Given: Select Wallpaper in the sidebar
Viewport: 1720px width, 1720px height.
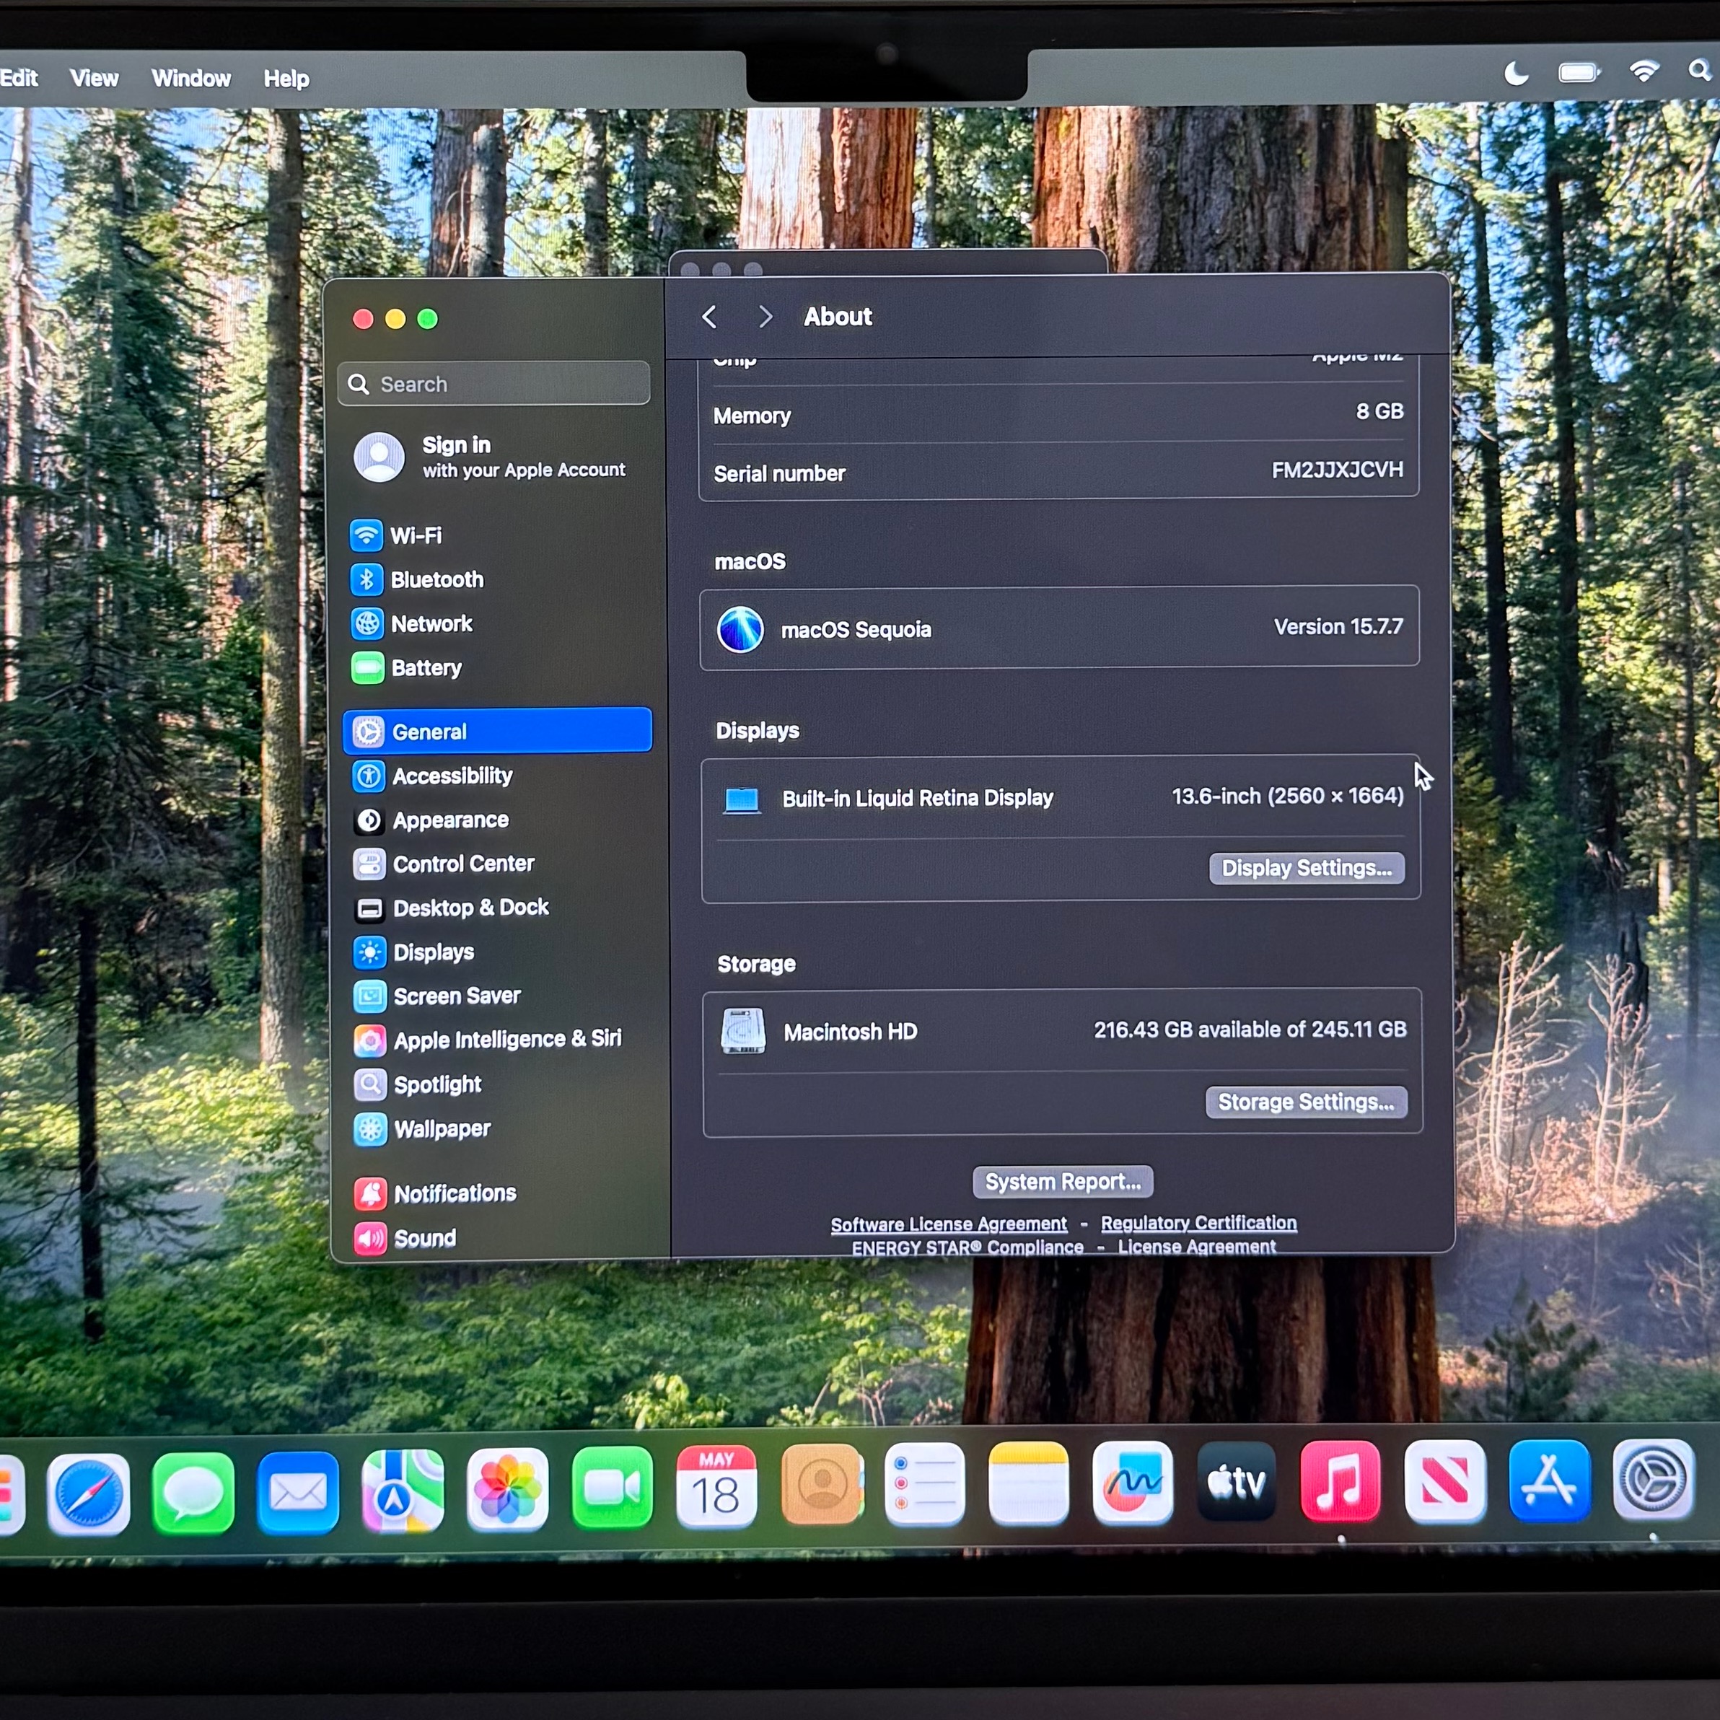Looking at the screenshot, I should [x=499, y=1129].
